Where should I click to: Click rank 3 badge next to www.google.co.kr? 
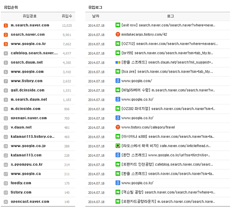tap(6, 44)
